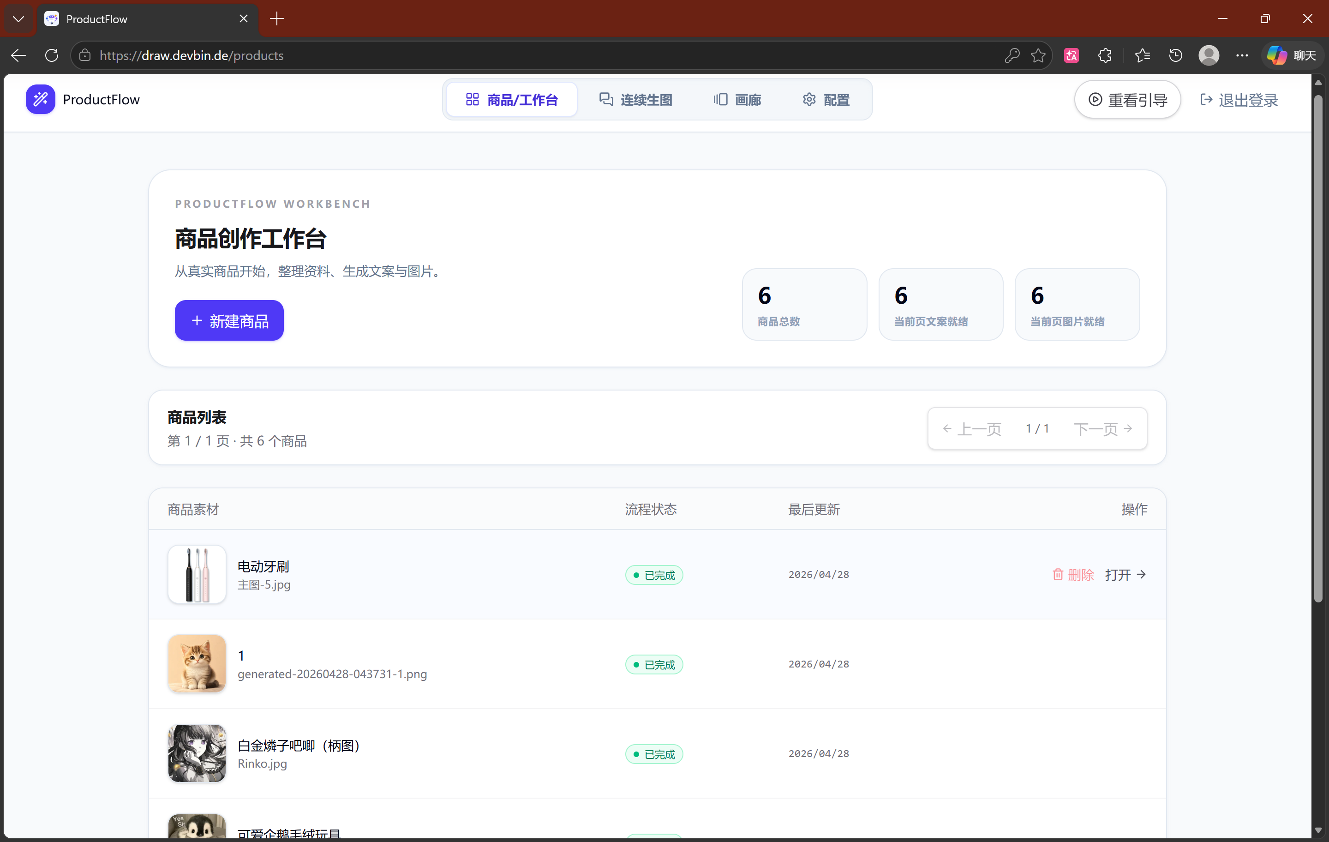Open the favorites list icon

coord(1142,55)
